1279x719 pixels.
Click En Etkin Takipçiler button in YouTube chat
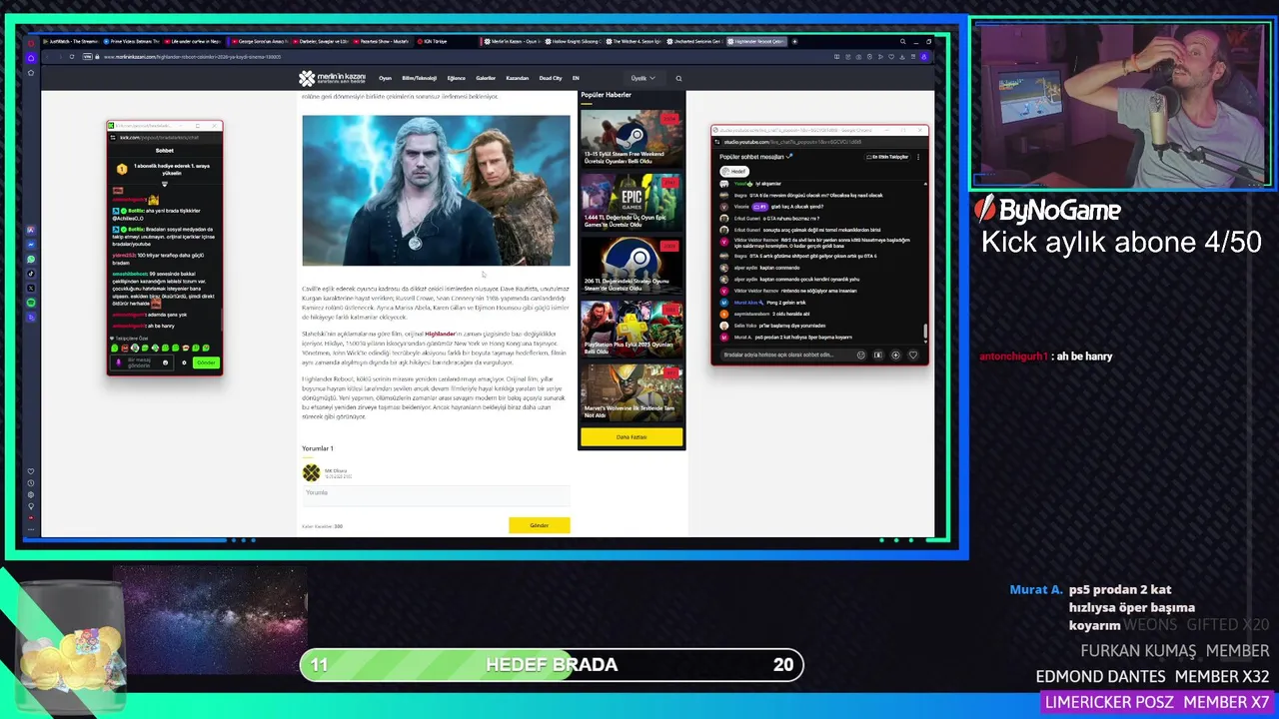[x=887, y=157]
